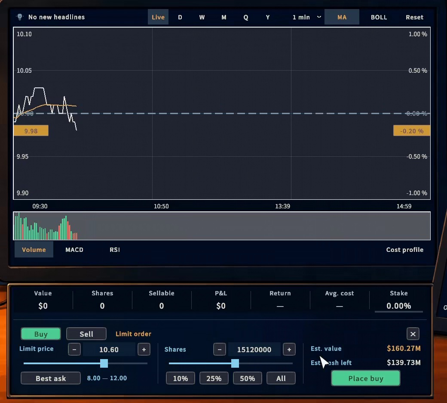Image resolution: width=447 pixels, height=403 pixels.
Task: Set shares to All available cash
Action: tap(281, 378)
